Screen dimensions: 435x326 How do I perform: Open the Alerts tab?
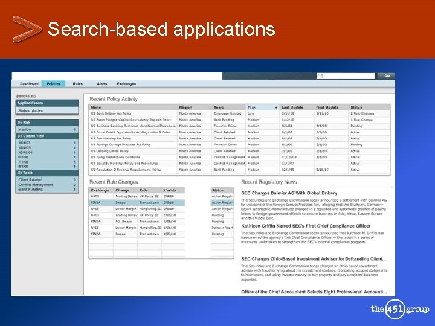102,84
